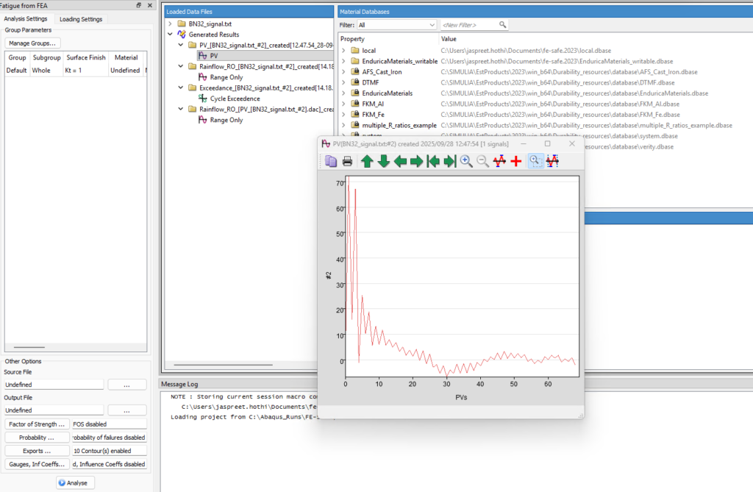Click the copy icon in plot toolbar
The height and width of the screenshot is (492, 753).
pyautogui.click(x=331, y=162)
